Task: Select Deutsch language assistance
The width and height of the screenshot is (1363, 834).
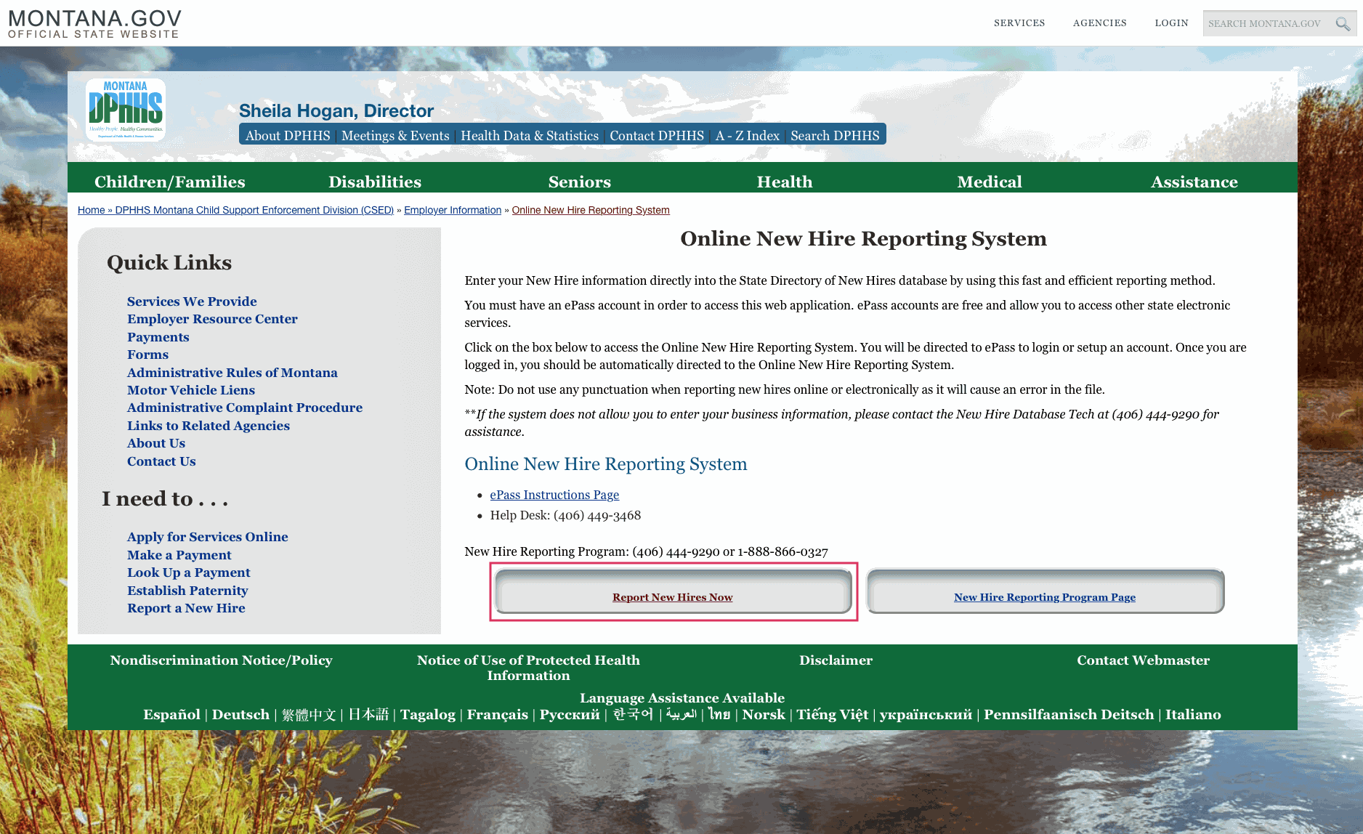Action: pyautogui.click(x=240, y=715)
